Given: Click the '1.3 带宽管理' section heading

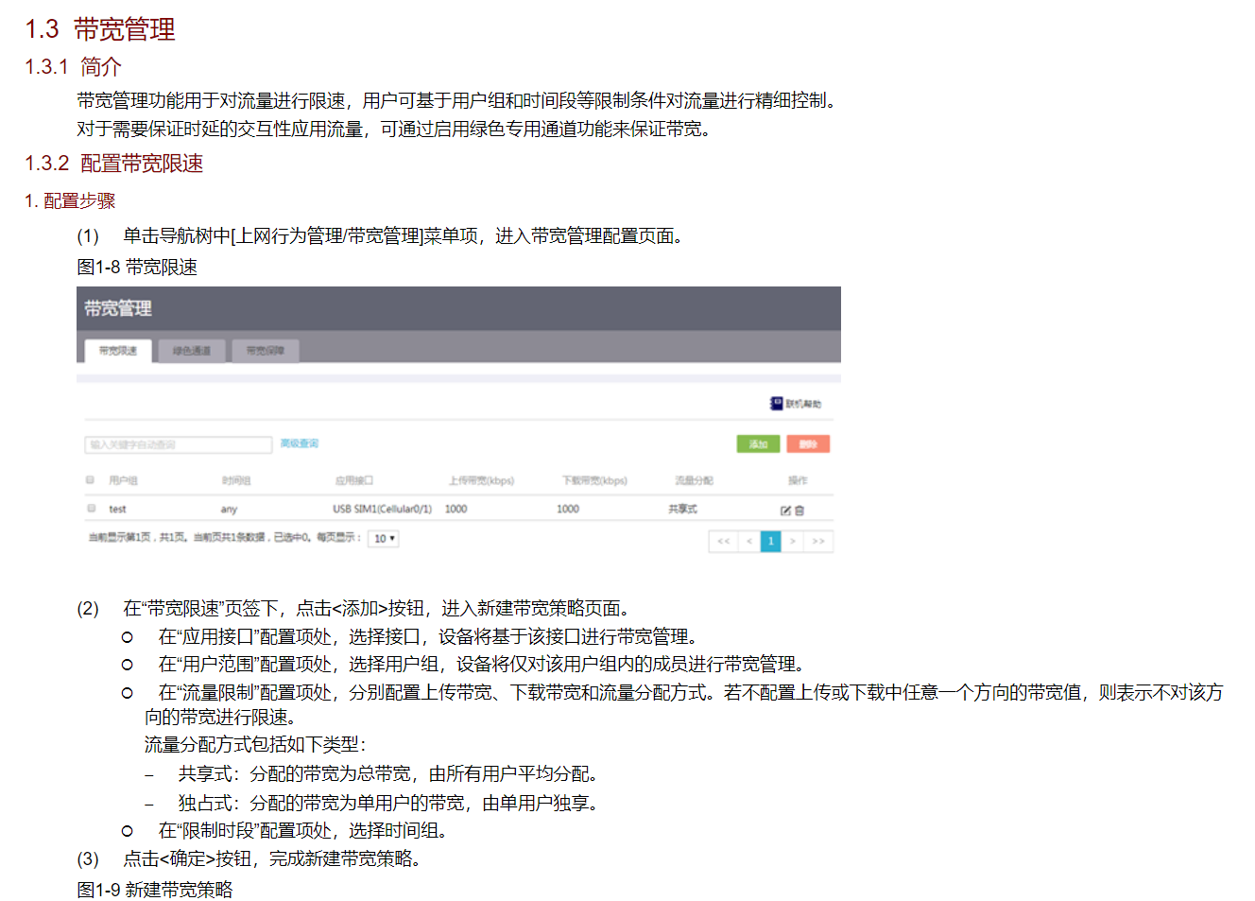Looking at the screenshot, I should [100, 29].
